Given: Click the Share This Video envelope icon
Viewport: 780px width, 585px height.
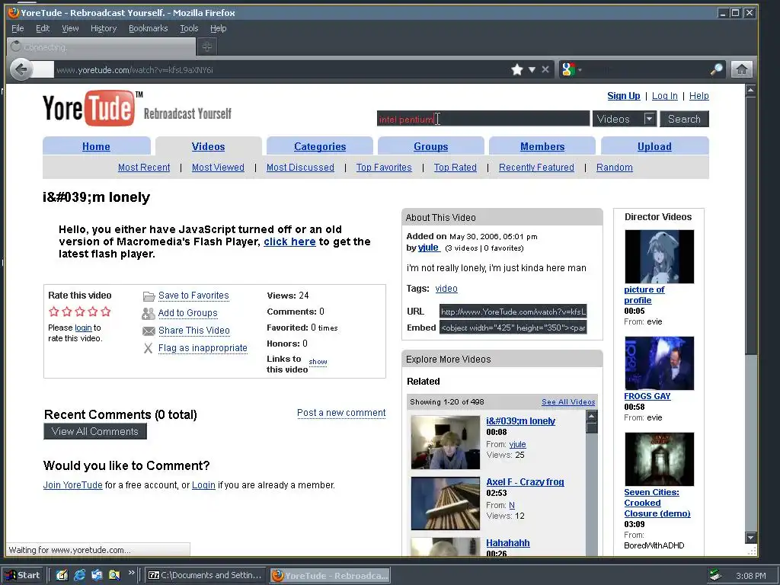Looking at the screenshot, I should coord(149,331).
